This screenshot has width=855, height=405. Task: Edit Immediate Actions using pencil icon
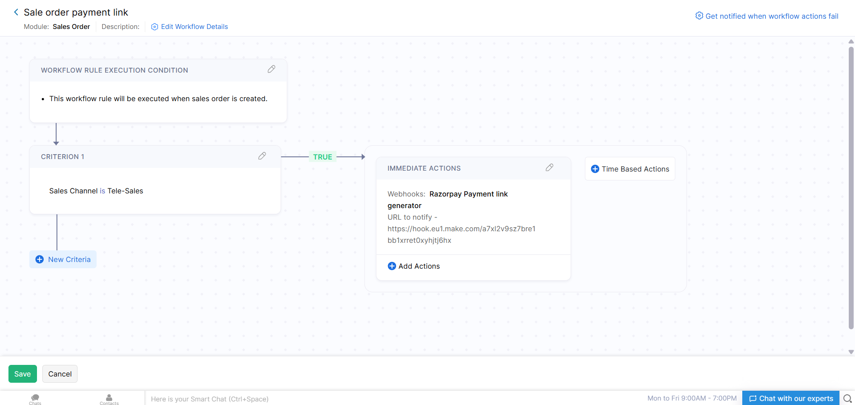pos(549,168)
